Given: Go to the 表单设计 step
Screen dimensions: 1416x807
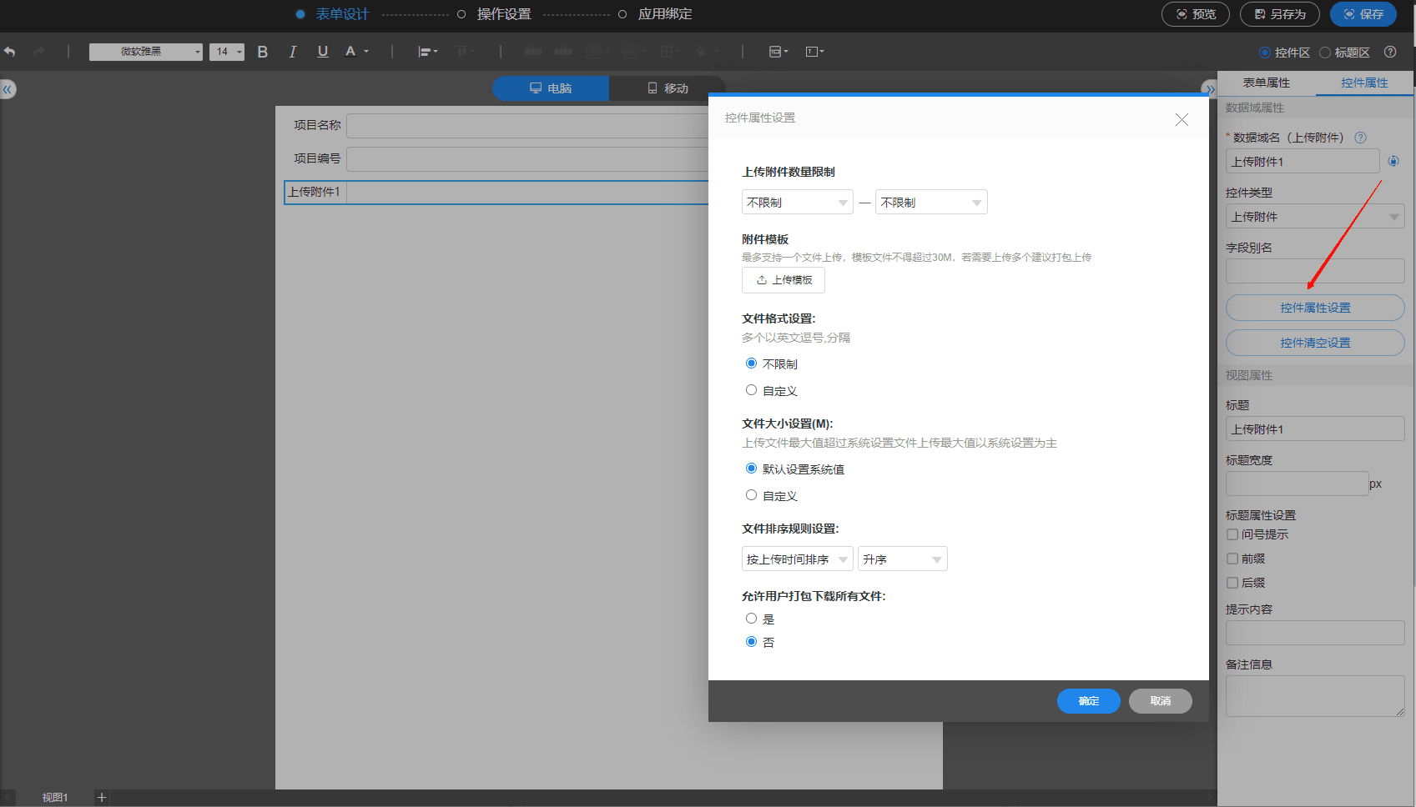Looking at the screenshot, I should (x=343, y=14).
